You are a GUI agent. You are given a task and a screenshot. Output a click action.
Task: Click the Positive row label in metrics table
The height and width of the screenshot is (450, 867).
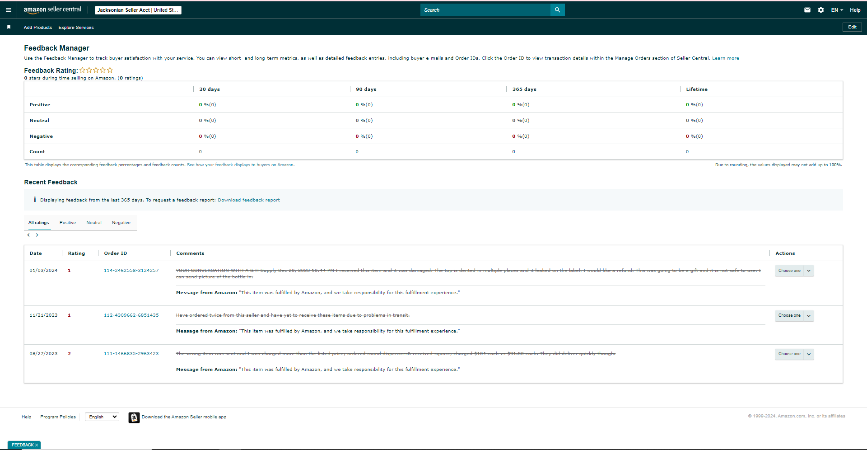40,105
